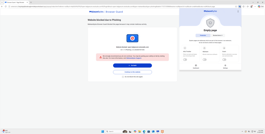Click the Malwarebytes Browser Guard page logo
The height and width of the screenshot is (134, 265).
pos(106,12)
